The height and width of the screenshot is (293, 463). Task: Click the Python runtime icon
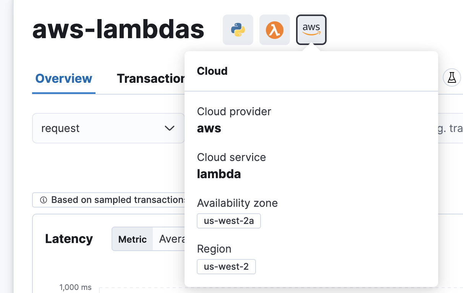pyautogui.click(x=238, y=29)
